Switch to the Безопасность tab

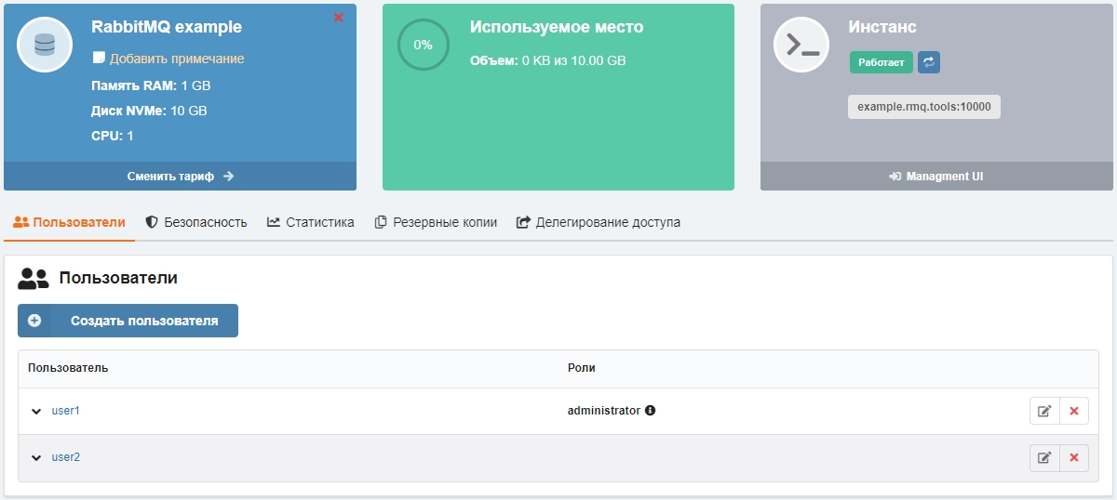[196, 222]
